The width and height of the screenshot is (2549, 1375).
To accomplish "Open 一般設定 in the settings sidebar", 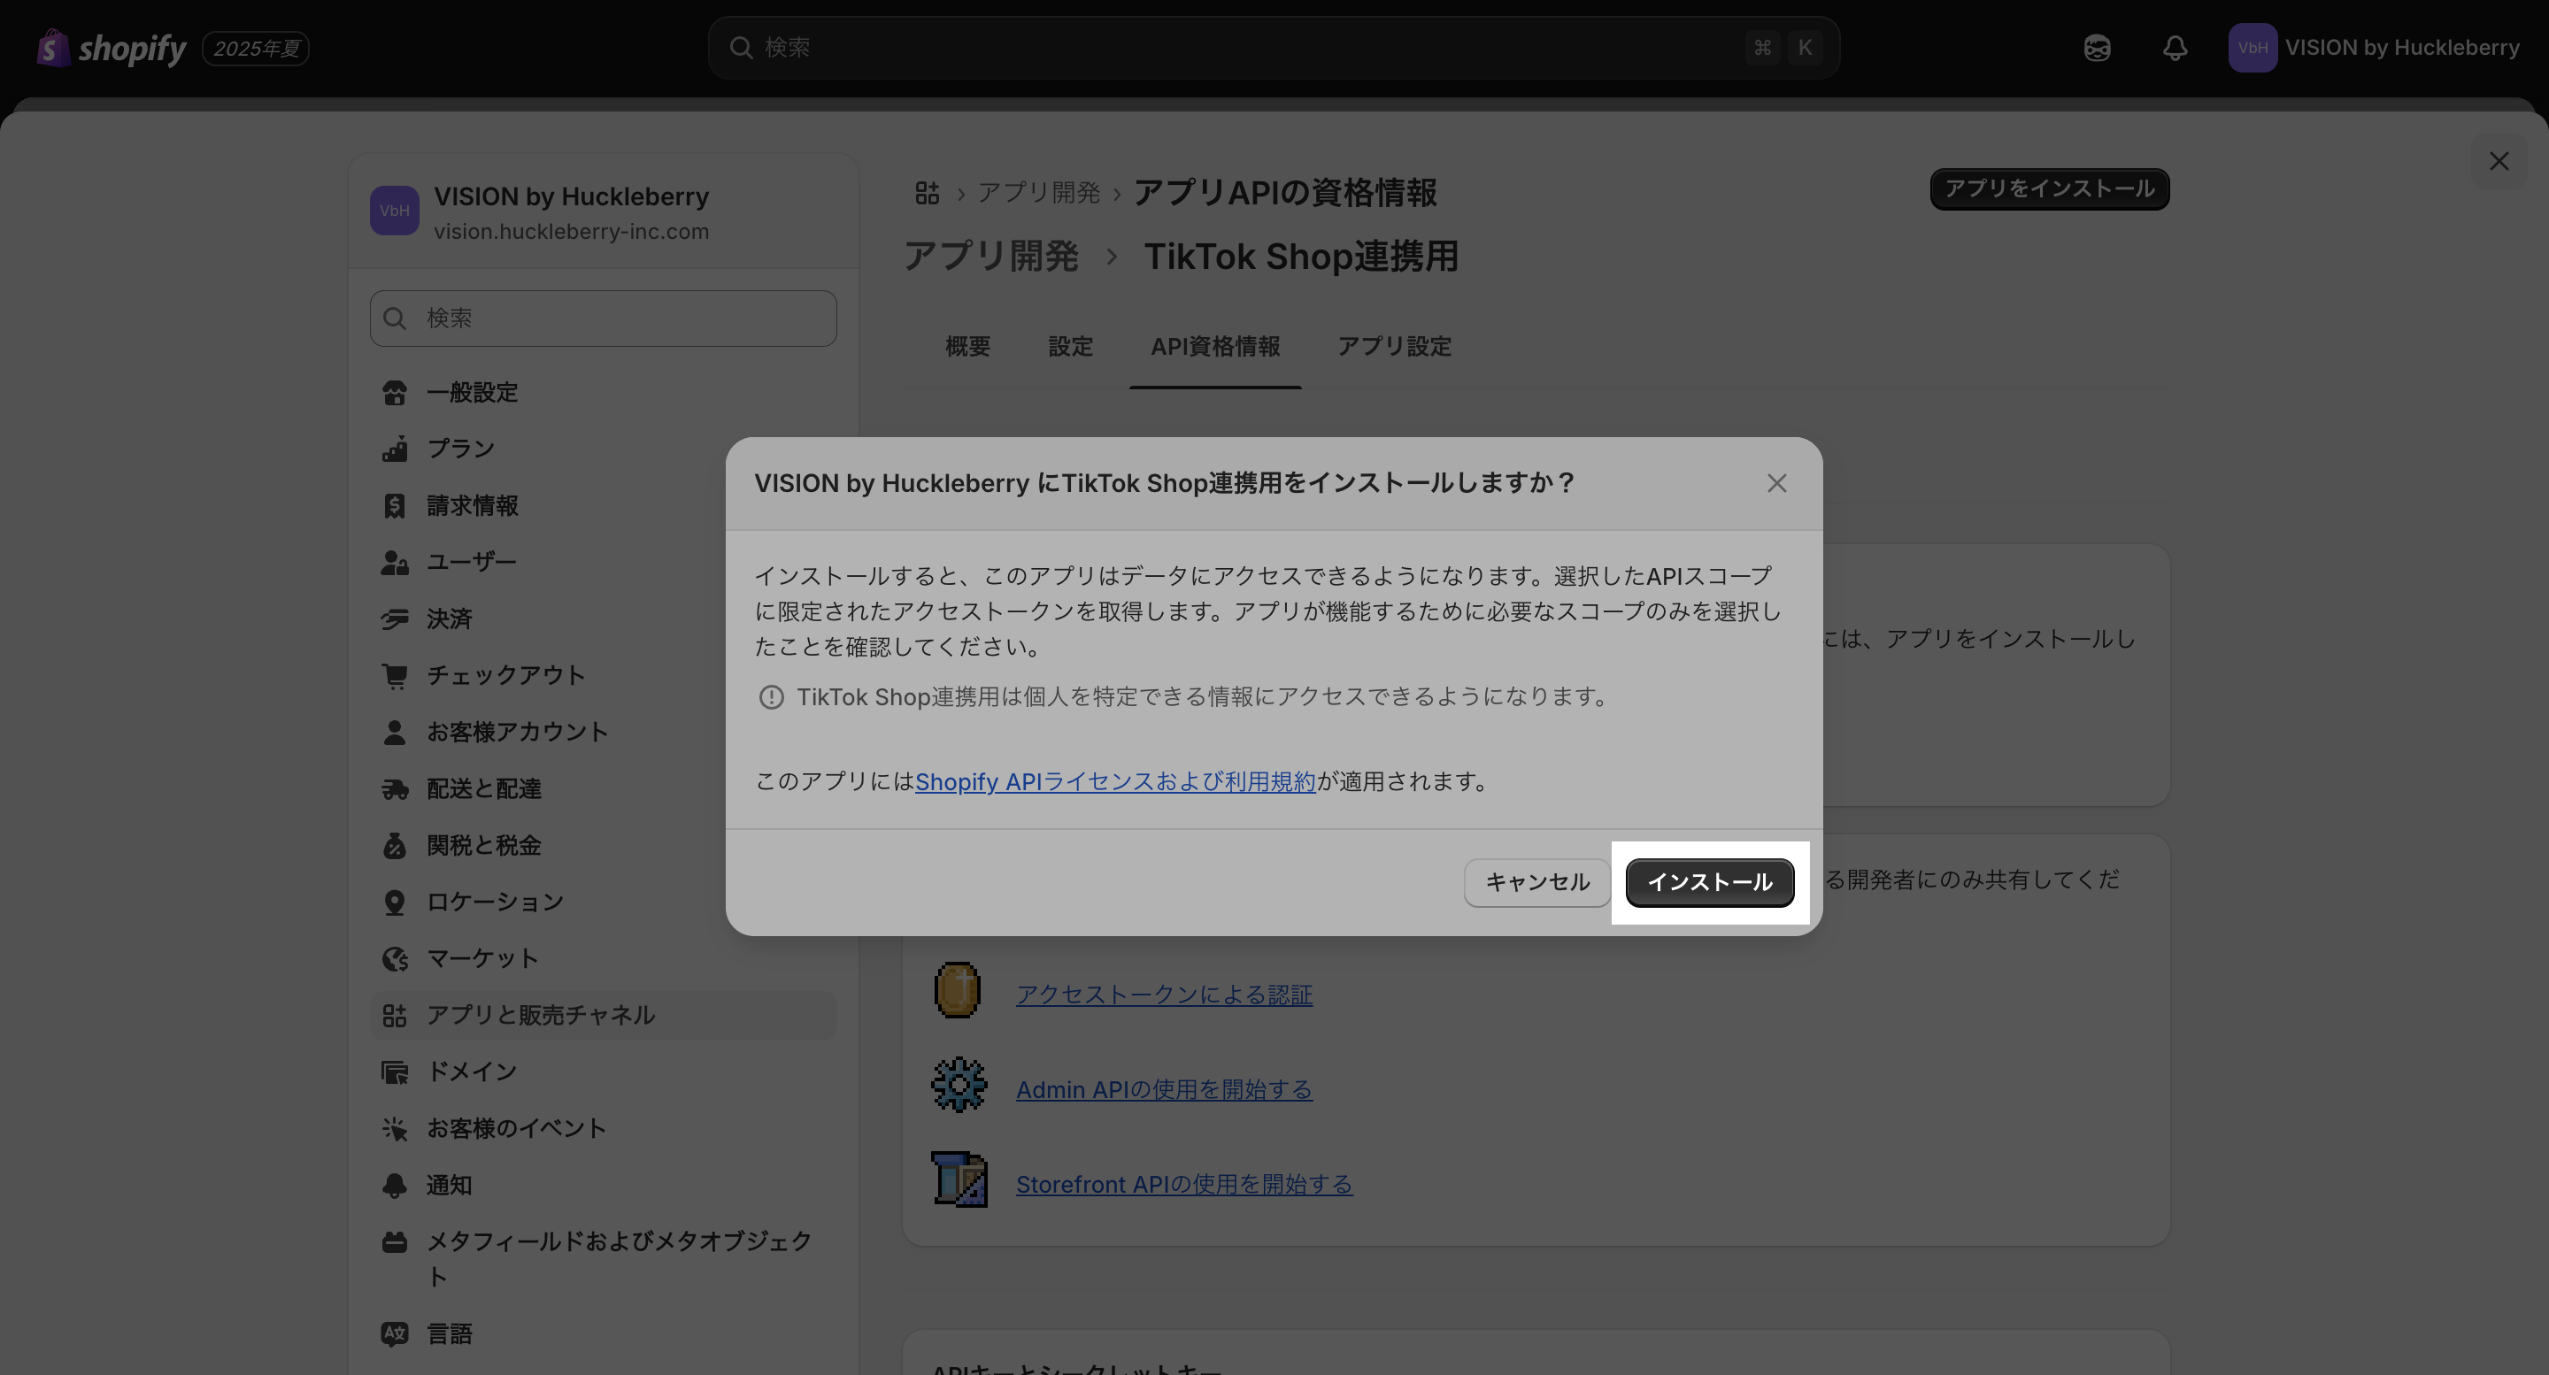I will click(603, 392).
